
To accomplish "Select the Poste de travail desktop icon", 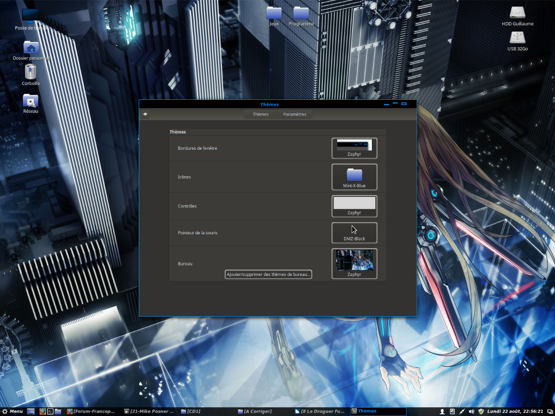I will (31, 19).
